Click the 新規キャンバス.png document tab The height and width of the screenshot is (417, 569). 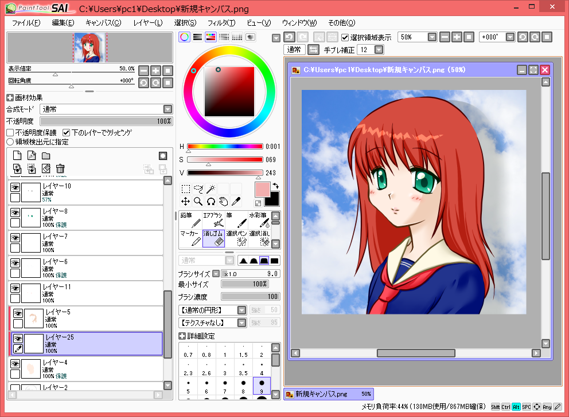pos(329,394)
